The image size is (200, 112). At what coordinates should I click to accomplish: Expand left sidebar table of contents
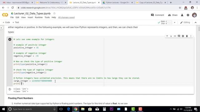[1, 28]
